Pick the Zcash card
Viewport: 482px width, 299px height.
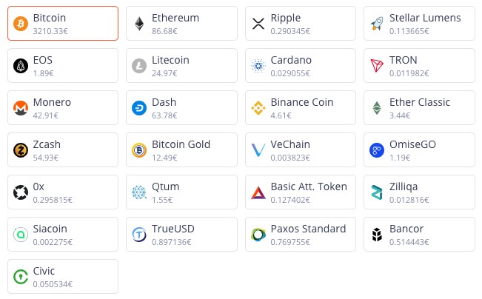pyautogui.click(x=63, y=150)
